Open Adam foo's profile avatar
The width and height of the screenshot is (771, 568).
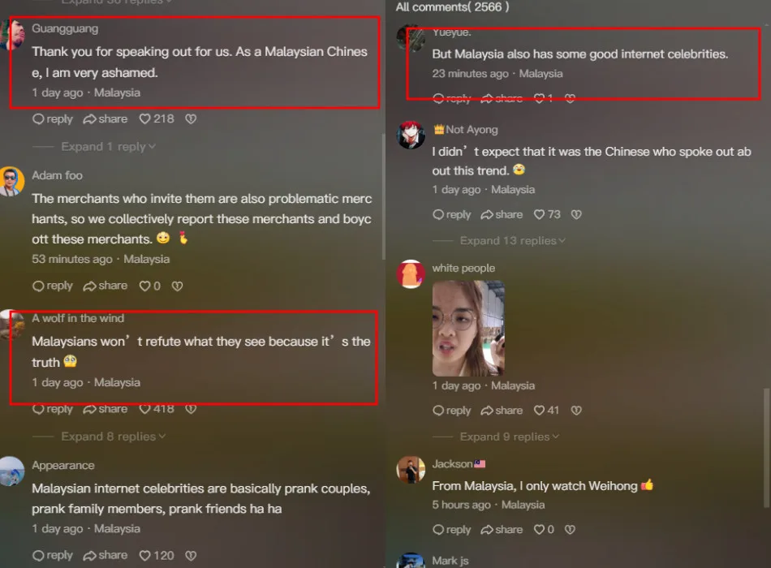coord(11,181)
